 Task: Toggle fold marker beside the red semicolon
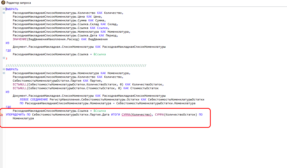4,58
